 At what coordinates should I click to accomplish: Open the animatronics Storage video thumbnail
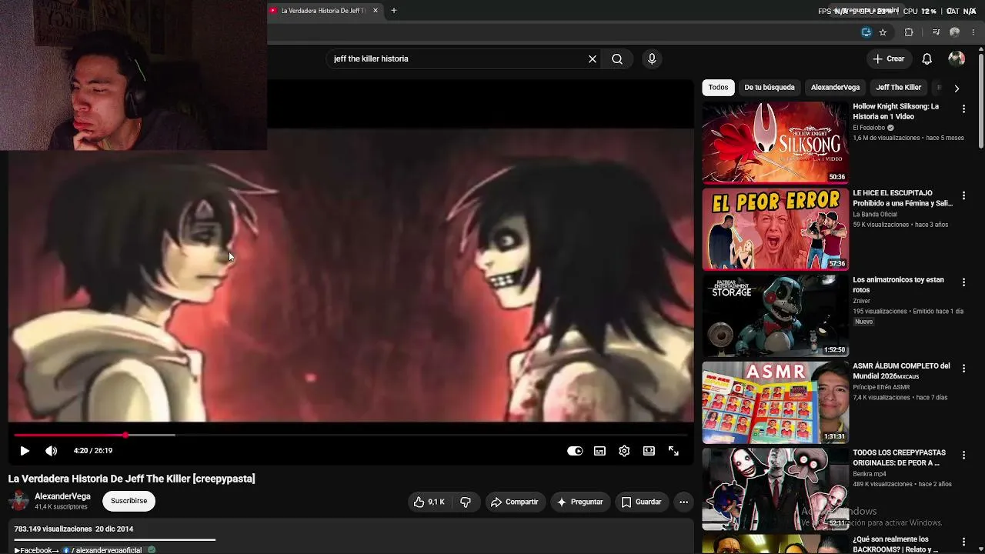click(x=776, y=315)
